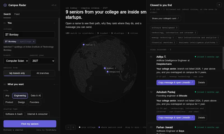The width and height of the screenshot is (224, 134).
Task: Open Aditya T. name entry
Action: click(x=161, y=57)
